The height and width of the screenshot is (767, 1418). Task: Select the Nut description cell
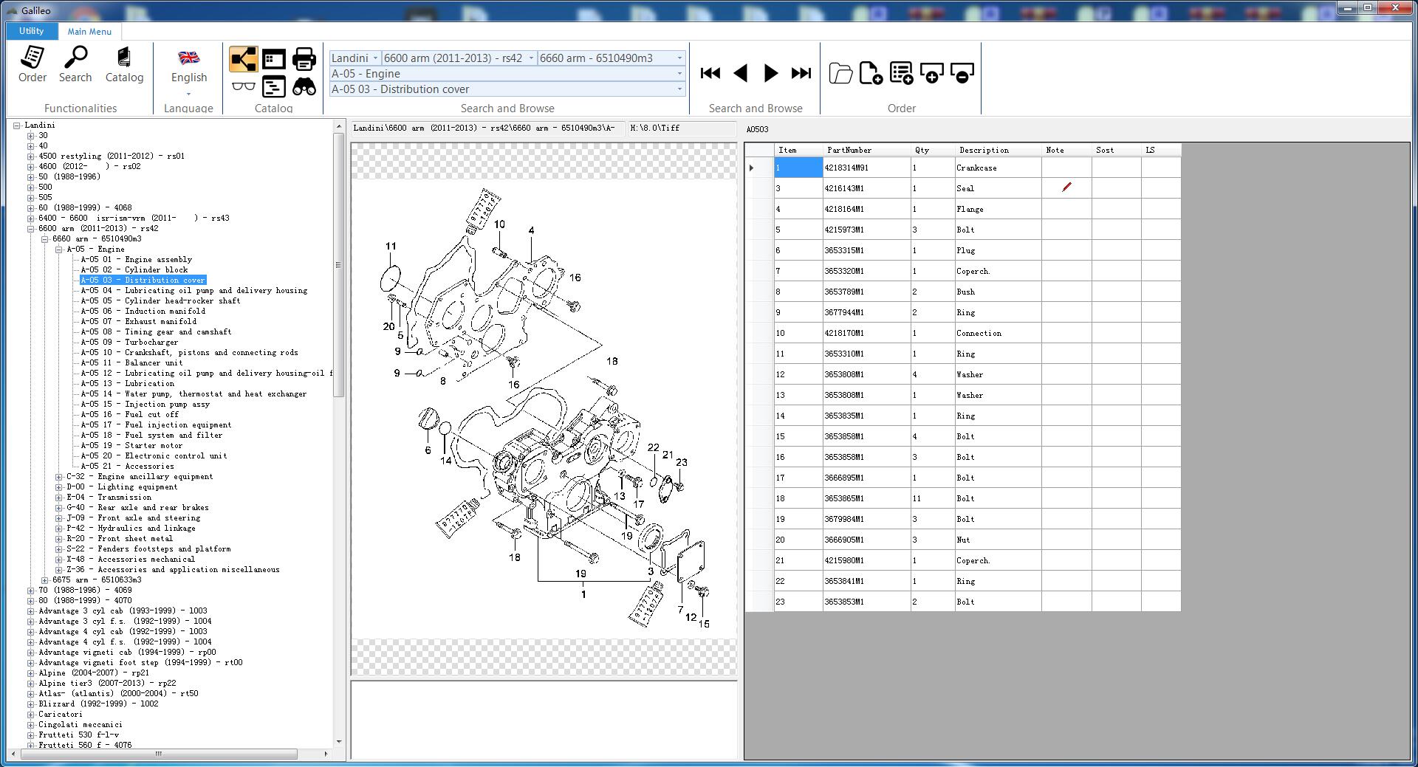coord(999,540)
